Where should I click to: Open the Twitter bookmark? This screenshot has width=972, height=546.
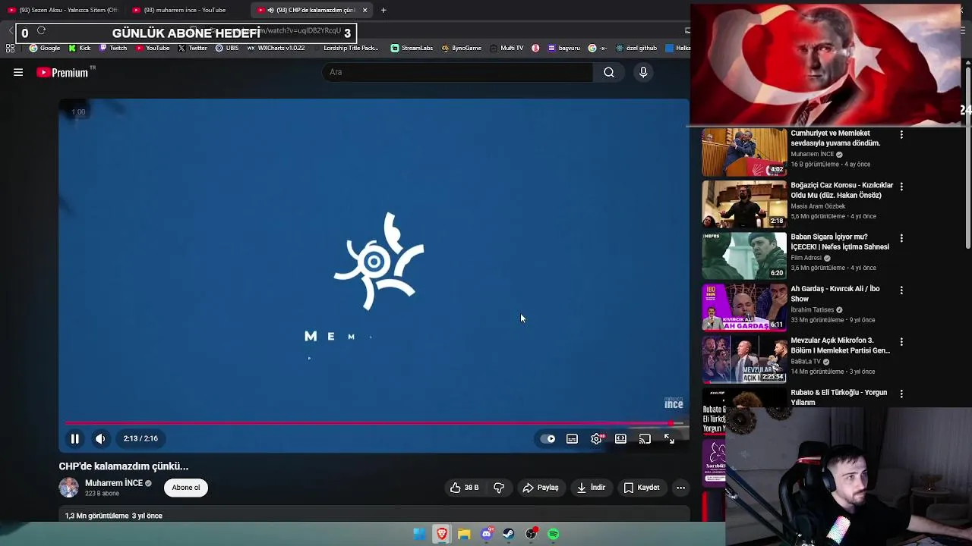pyautogui.click(x=193, y=48)
